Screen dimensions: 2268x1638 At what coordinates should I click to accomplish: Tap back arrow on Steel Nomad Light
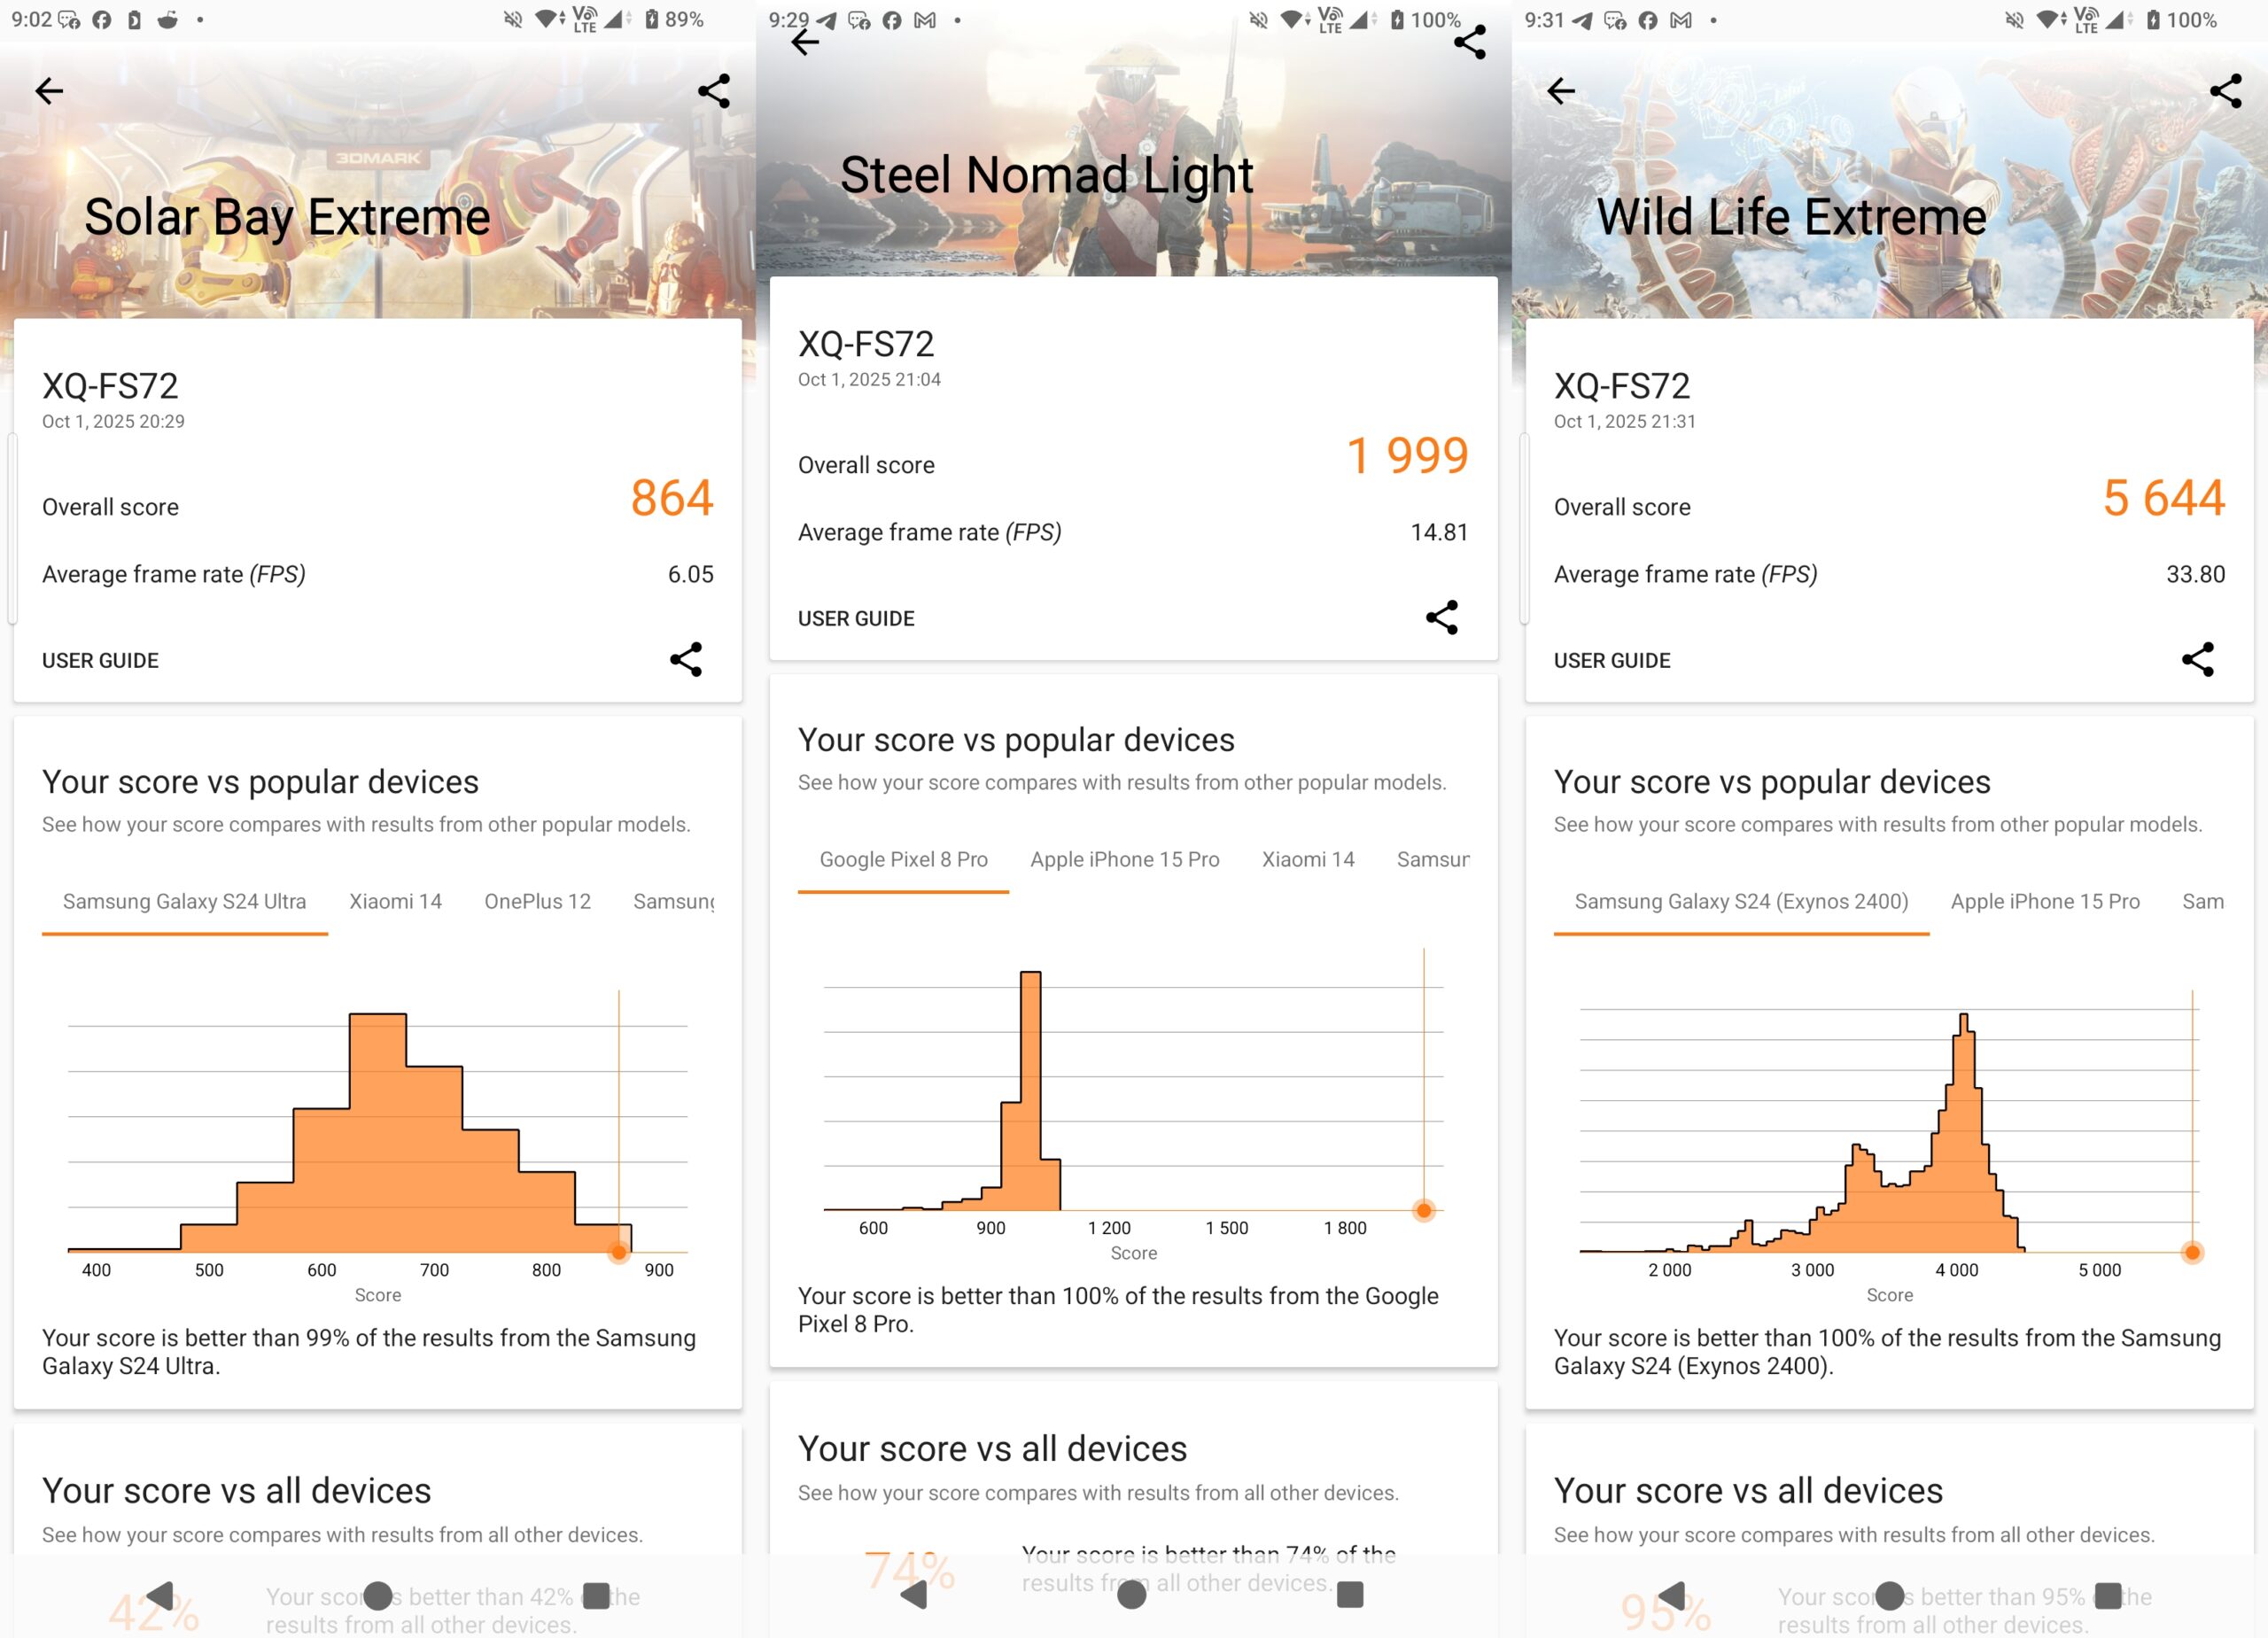click(805, 42)
